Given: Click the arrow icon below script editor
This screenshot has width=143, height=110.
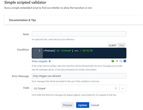Looking at the screenshot, I should click(117, 61).
